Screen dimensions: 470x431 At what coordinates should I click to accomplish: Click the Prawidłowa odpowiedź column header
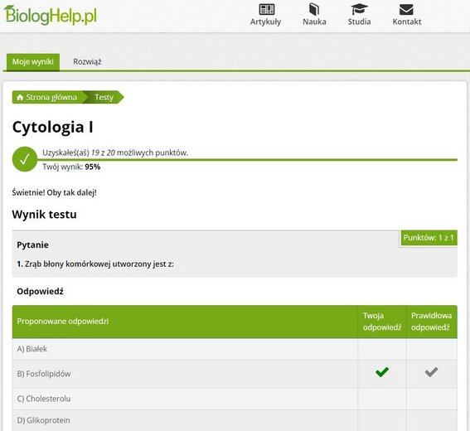click(432, 322)
